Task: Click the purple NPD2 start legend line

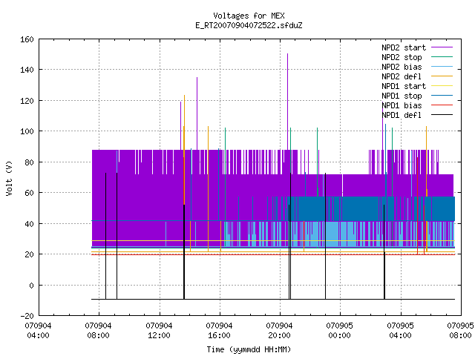Action: click(442, 47)
